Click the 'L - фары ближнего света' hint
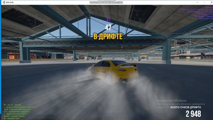213x120 pixels. point(15,114)
